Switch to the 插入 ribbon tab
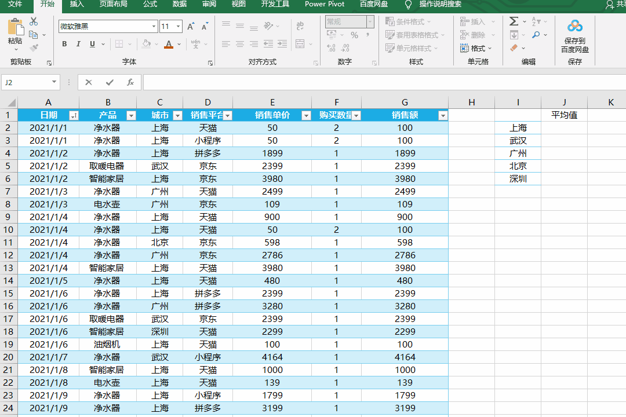The width and height of the screenshot is (626, 417). pyautogui.click(x=77, y=4)
